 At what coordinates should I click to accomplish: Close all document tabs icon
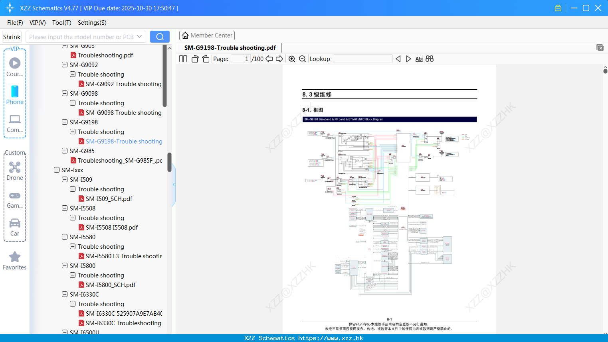(600, 47)
